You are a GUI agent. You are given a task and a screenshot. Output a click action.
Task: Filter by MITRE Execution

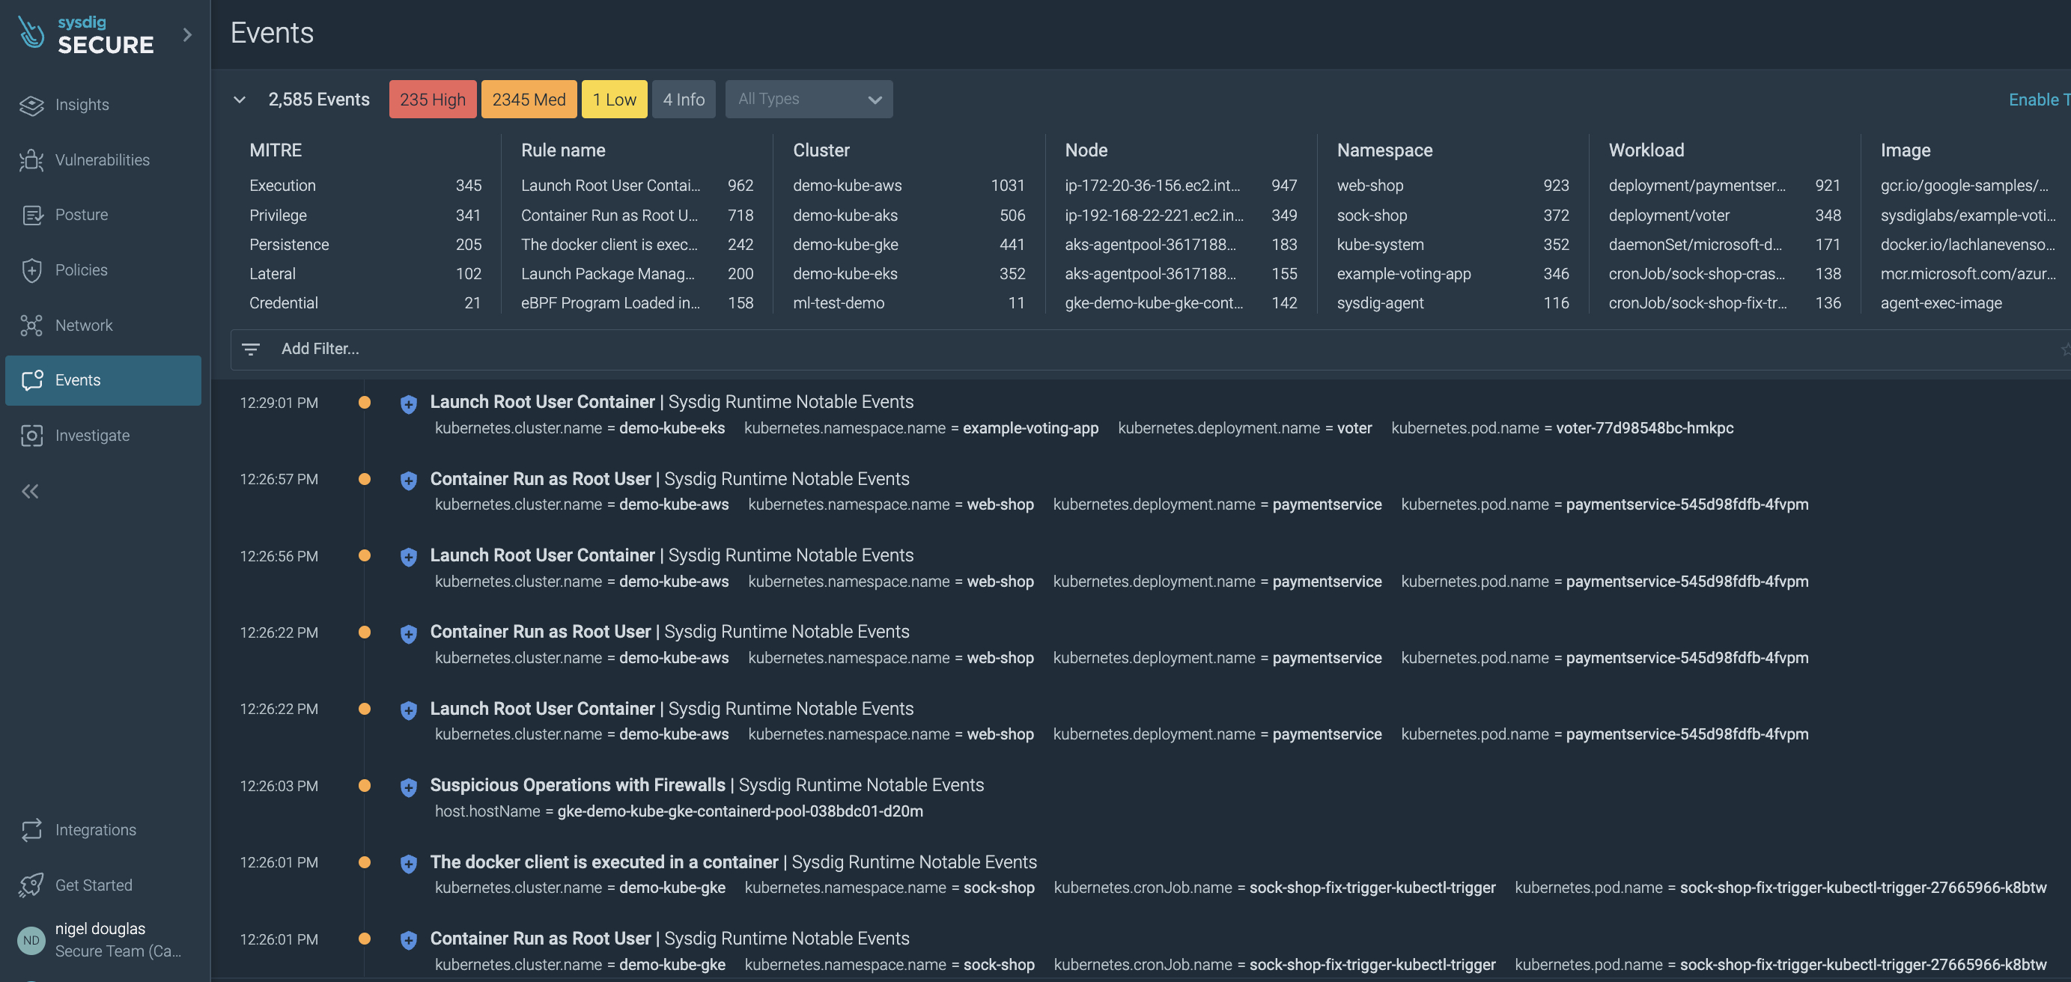pyautogui.click(x=365, y=186)
